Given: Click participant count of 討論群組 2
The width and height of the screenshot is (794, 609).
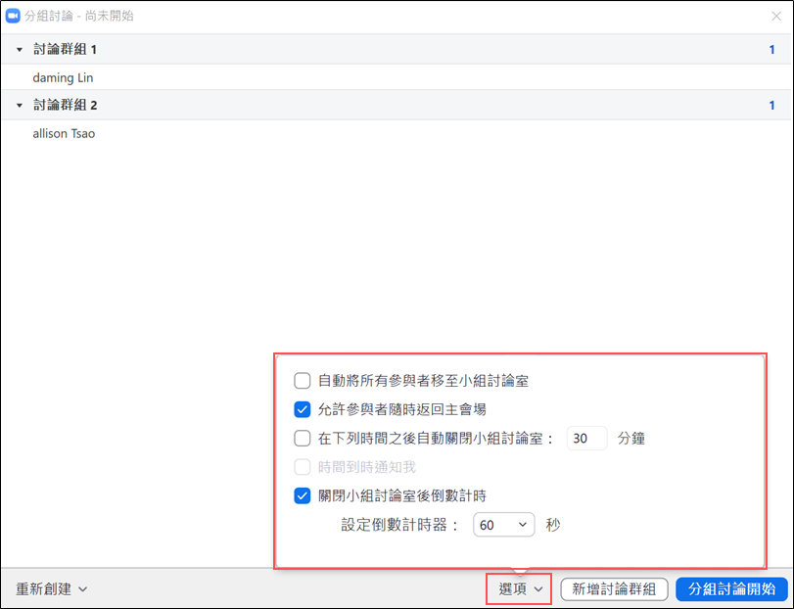Looking at the screenshot, I should point(771,106).
